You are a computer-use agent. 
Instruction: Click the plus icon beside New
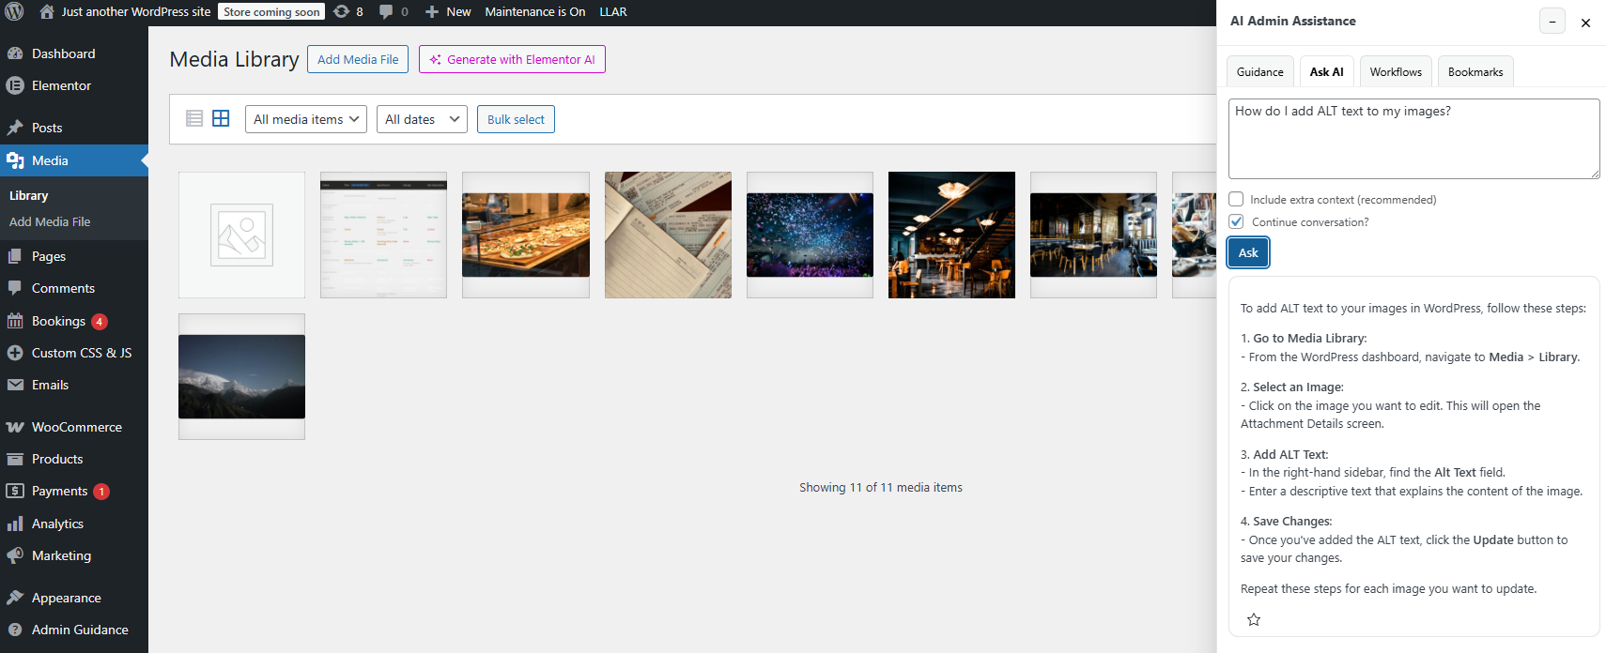432,11
